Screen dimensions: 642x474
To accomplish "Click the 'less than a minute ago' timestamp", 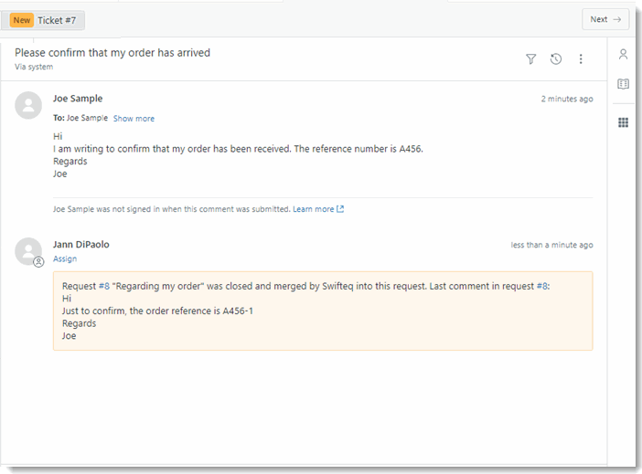I will [x=551, y=245].
